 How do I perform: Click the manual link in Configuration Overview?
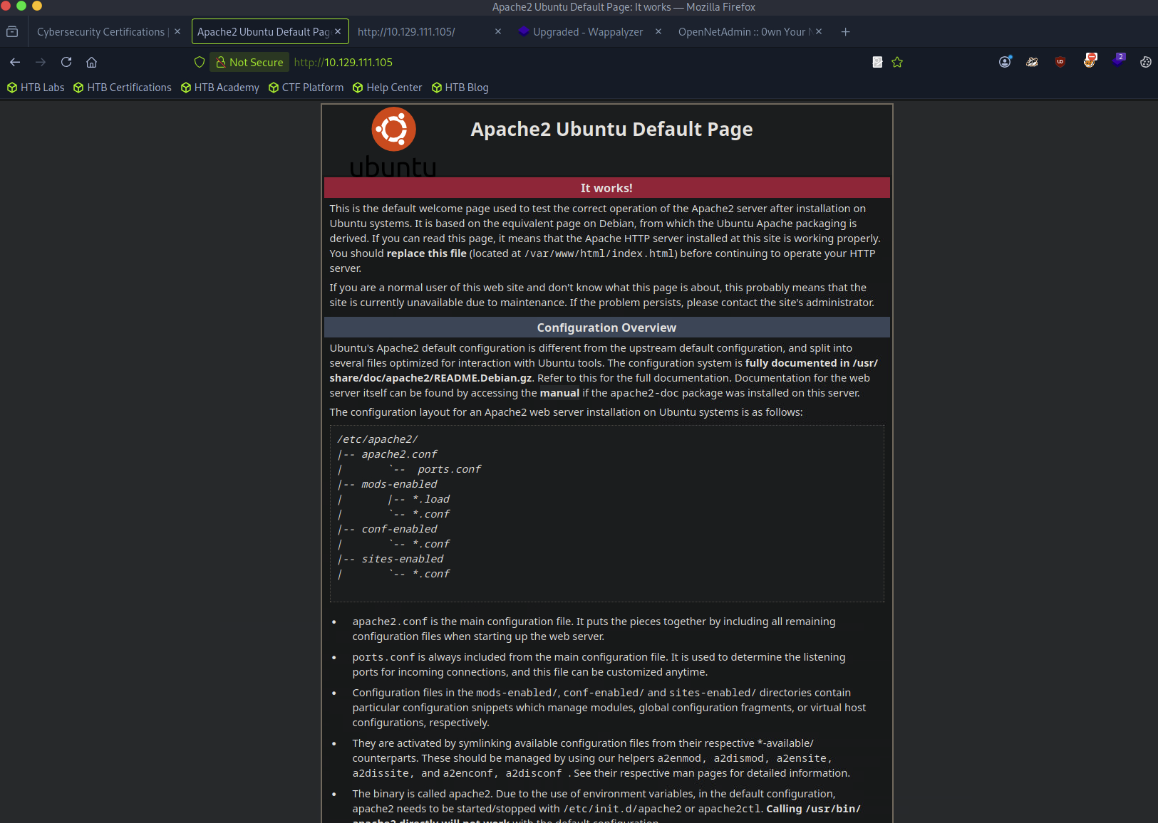point(559,393)
